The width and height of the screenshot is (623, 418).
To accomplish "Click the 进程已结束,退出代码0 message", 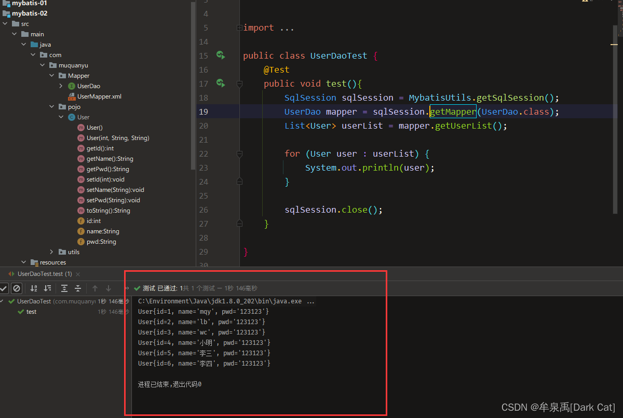I will coord(169,385).
